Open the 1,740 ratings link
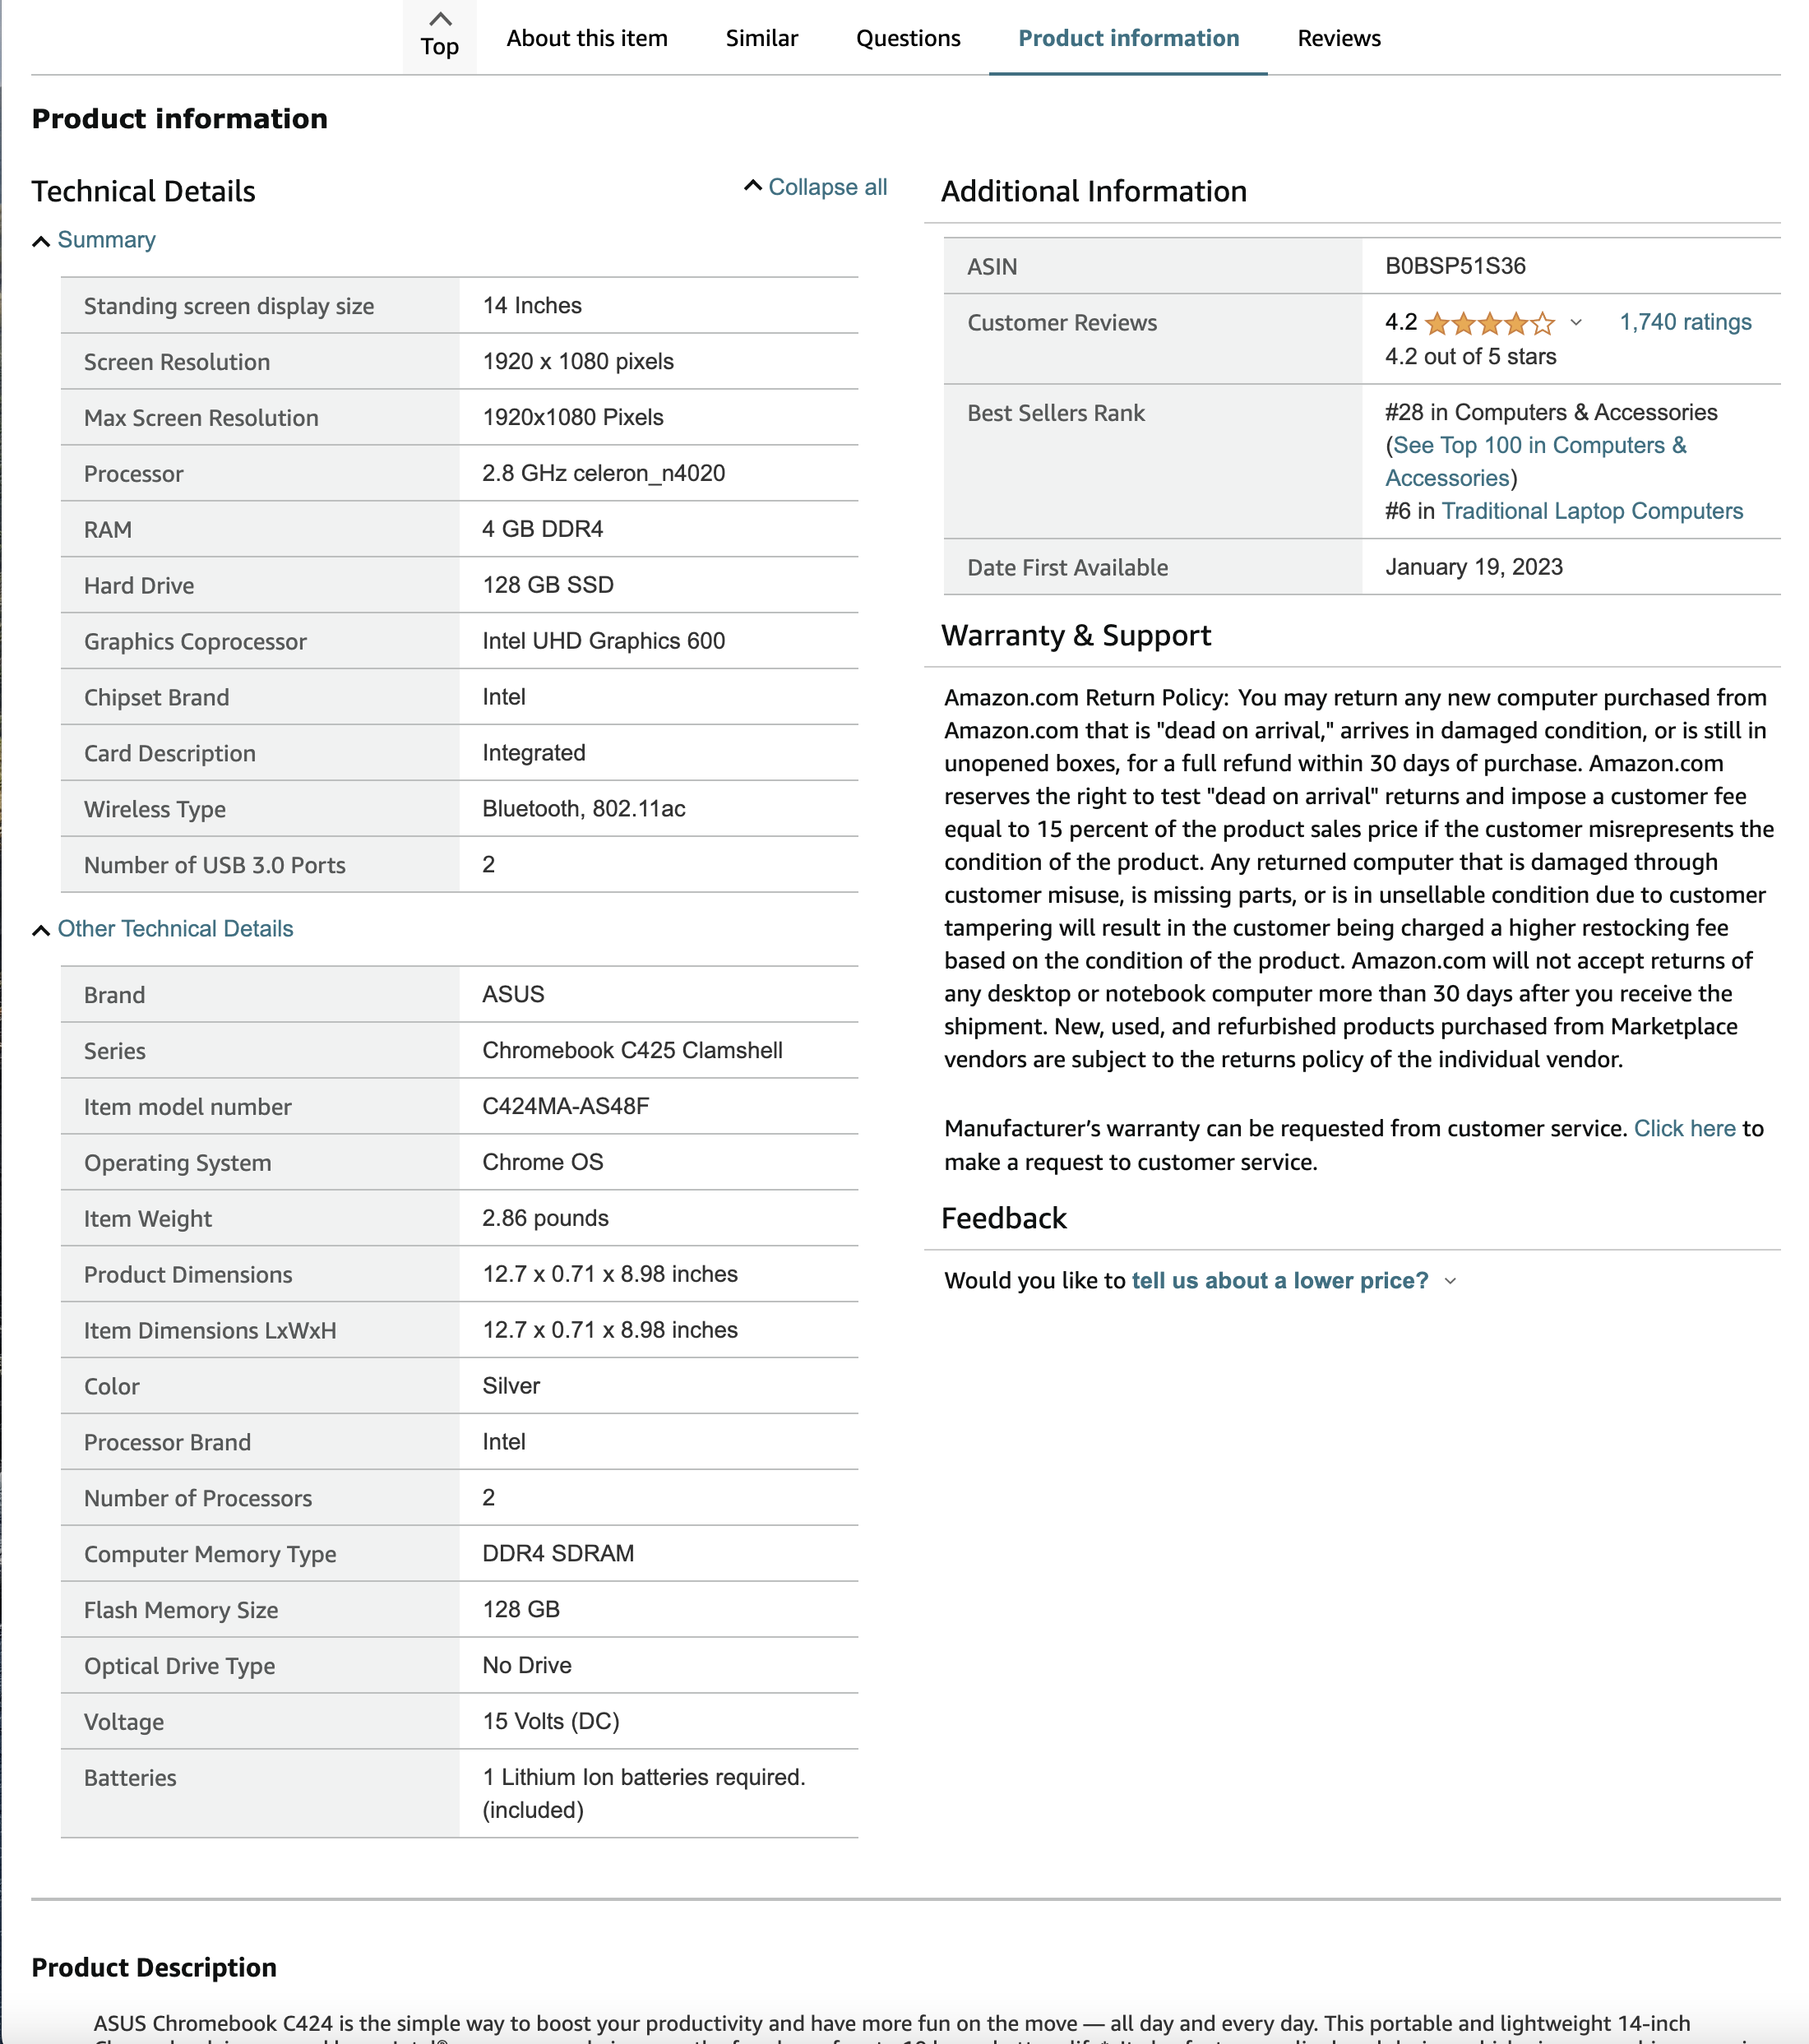Screen dimensions: 1809x2044 (x=1684, y=322)
